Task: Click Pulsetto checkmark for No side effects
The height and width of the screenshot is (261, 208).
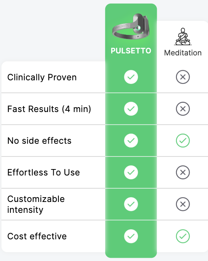Action: click(131, 141)
